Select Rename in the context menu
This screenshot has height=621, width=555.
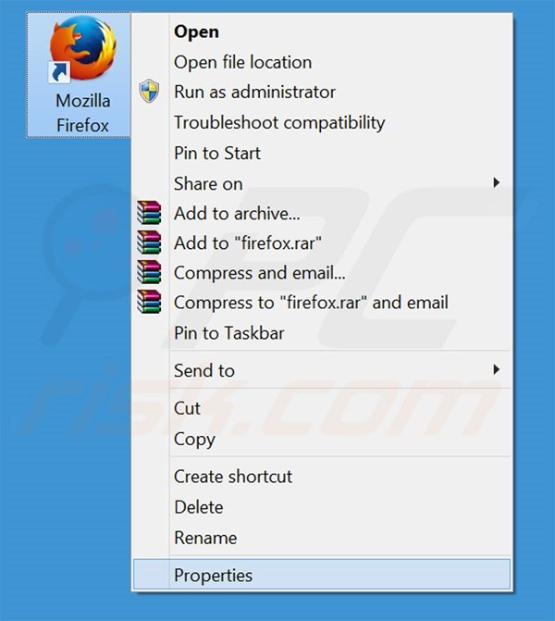click(x=204, y=538)
